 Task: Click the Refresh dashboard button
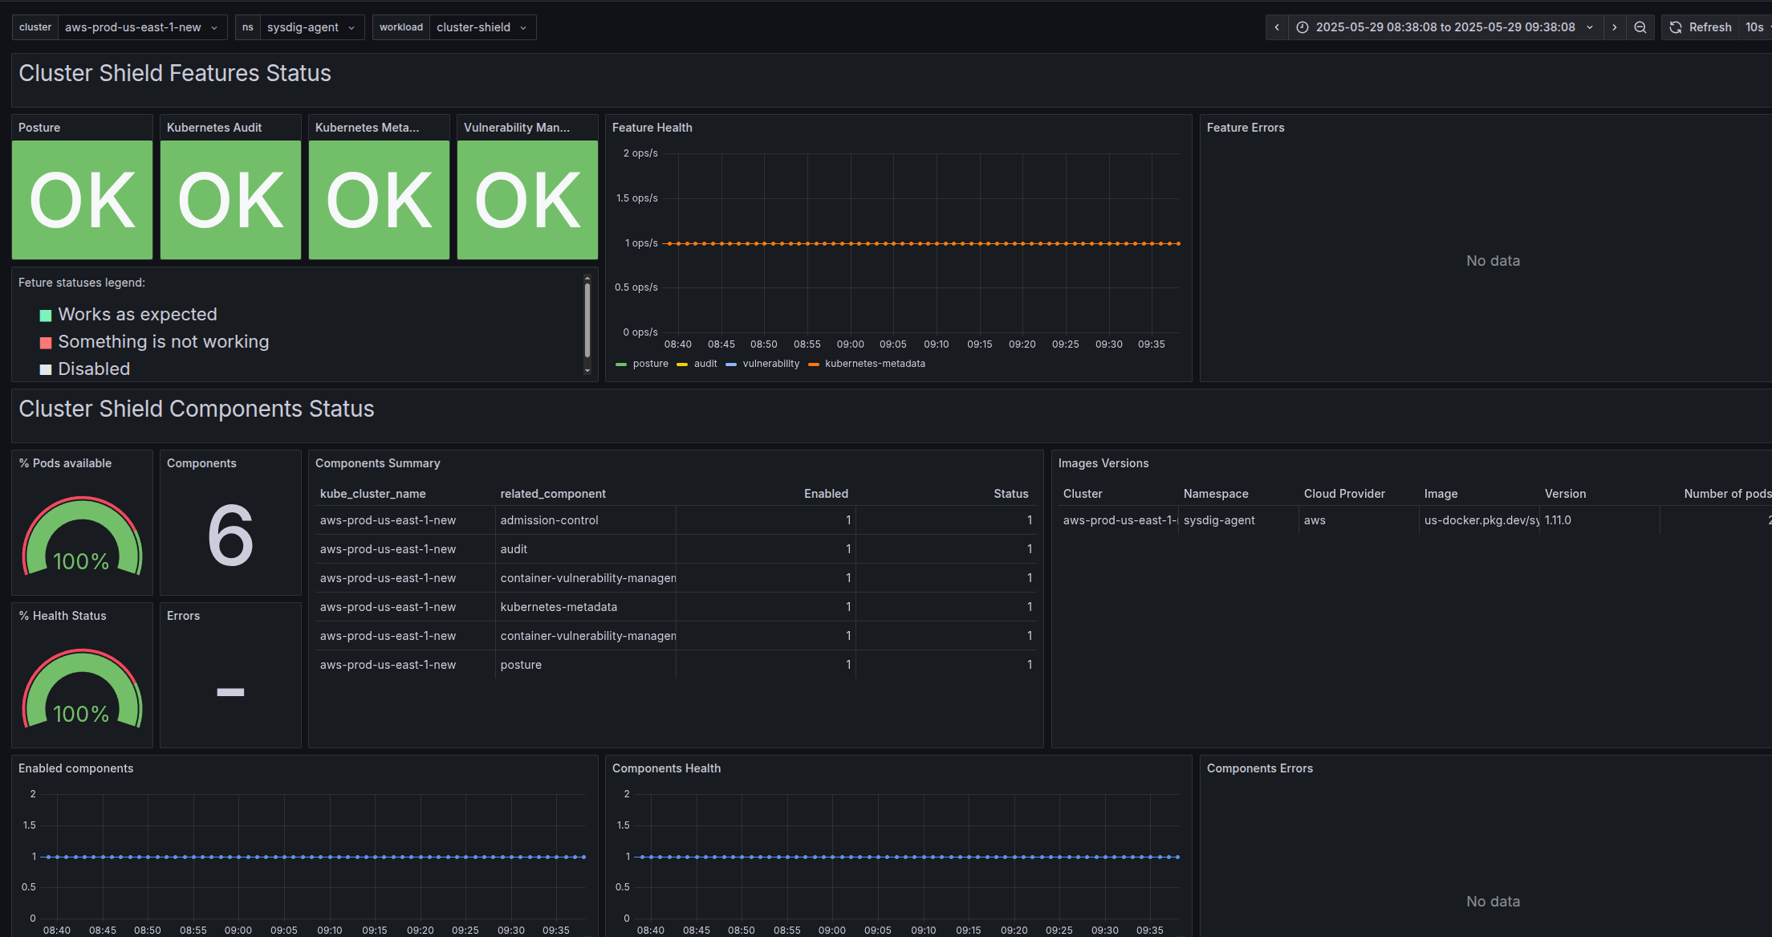point(1701,27)
